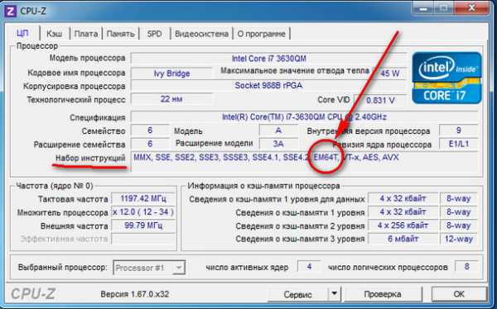Click the 1197.42 МГц clock value

[143, 198]
